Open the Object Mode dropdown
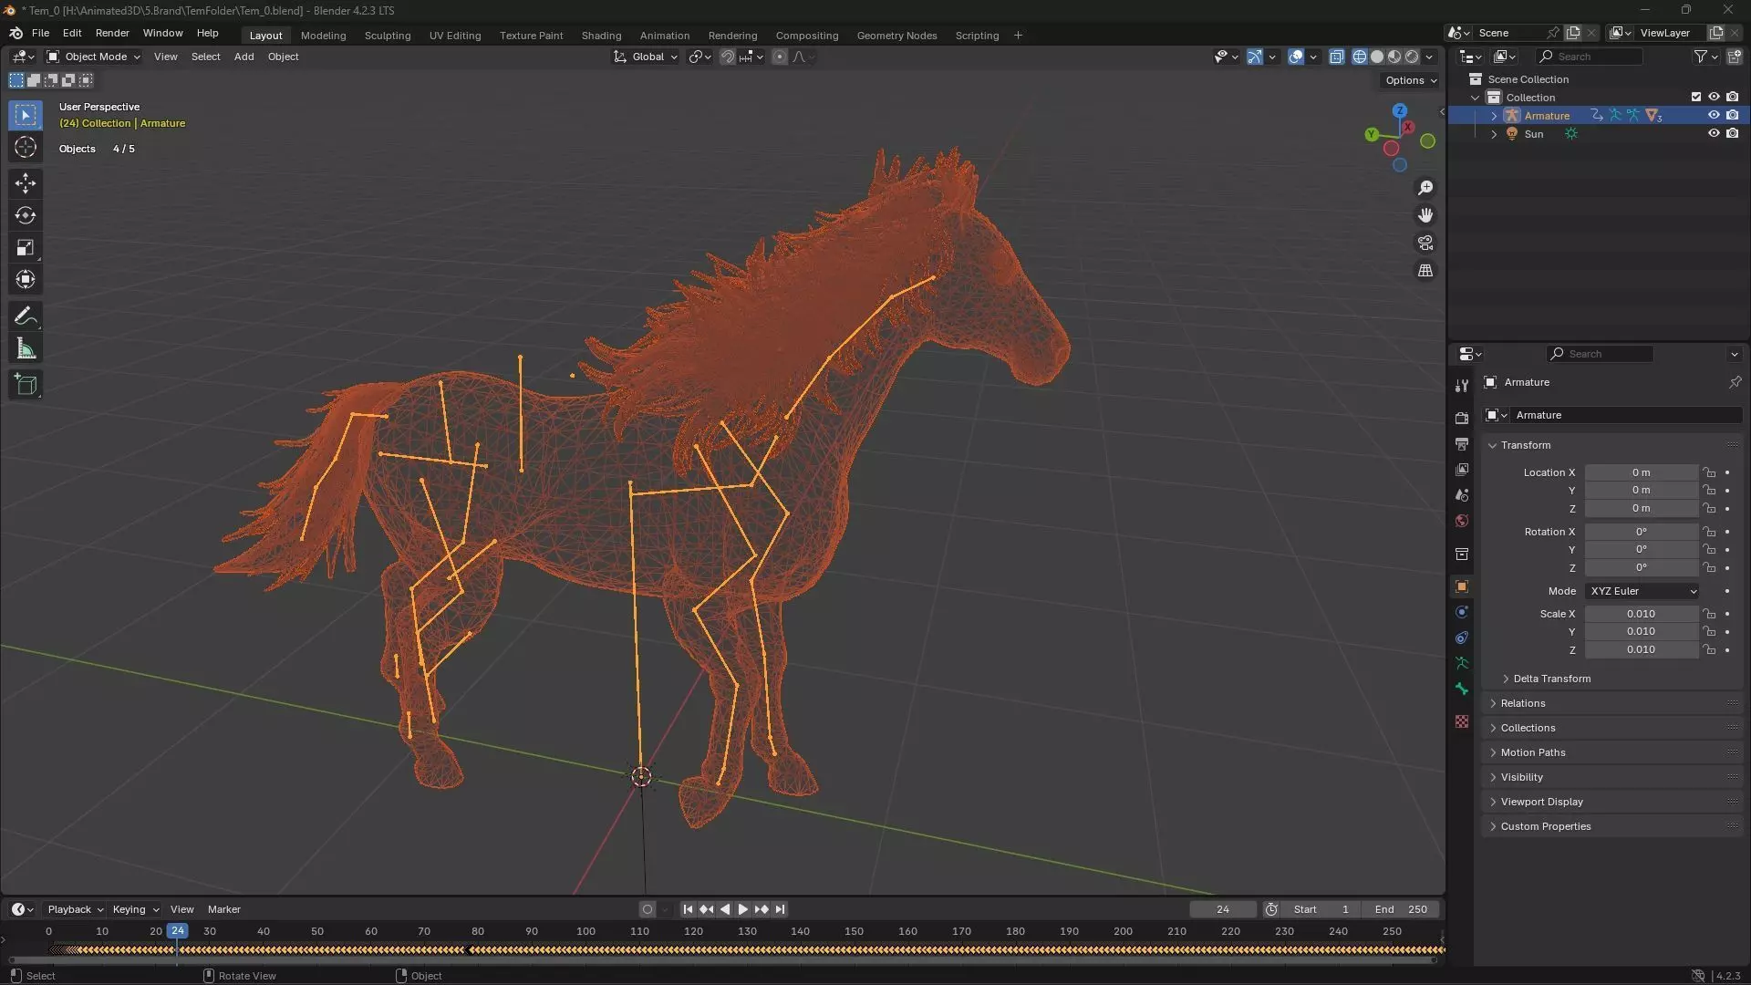 tap(93, 57)
